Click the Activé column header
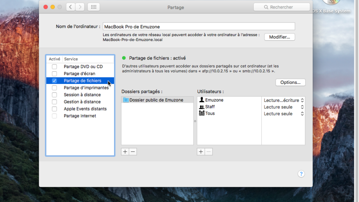Viewport: 359px width, 202px height. coord(54,59)
